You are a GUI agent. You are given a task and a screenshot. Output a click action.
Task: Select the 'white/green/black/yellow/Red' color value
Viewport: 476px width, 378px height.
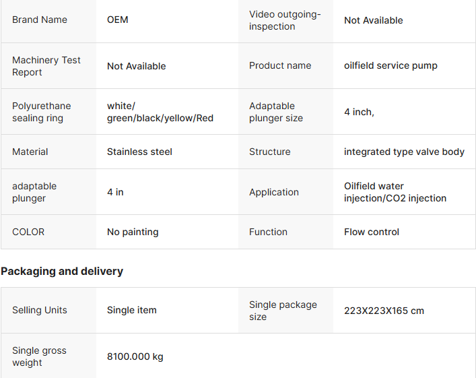(160, 112)
